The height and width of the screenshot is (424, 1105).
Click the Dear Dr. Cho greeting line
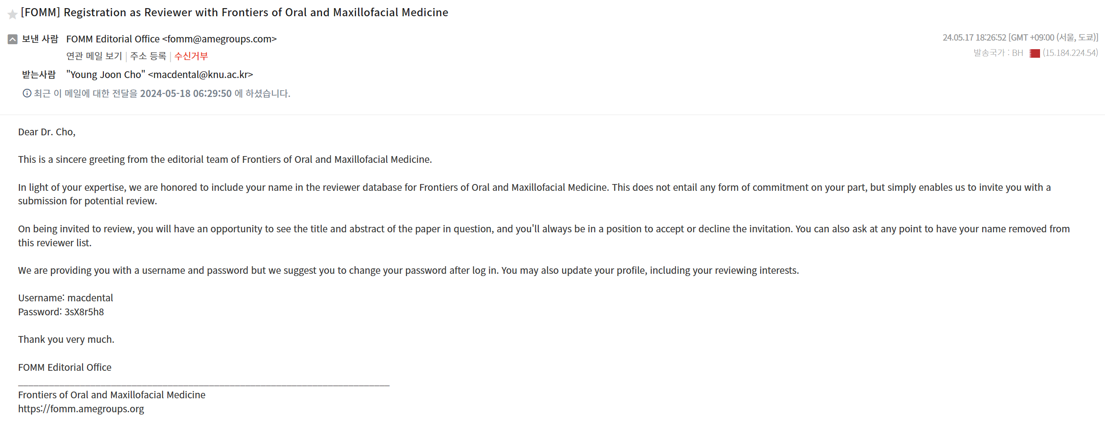tap(46, 132)
